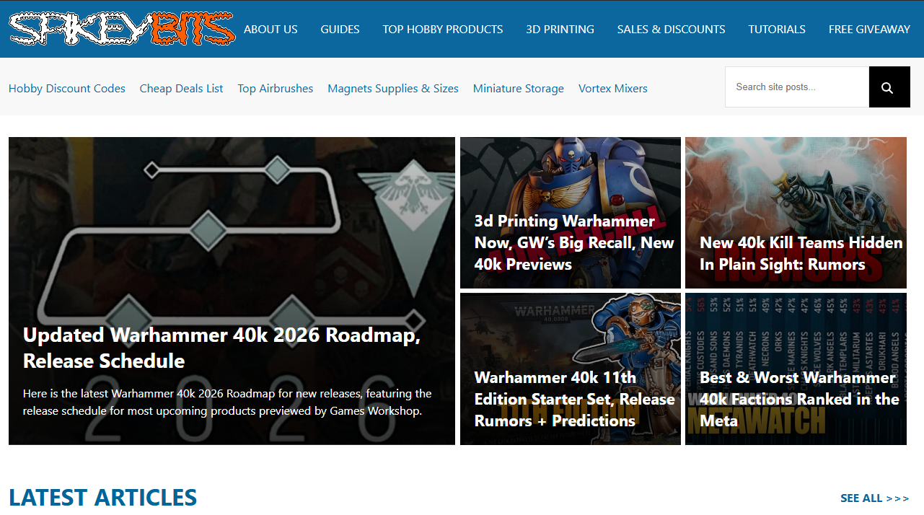This screenshot has height=515, width=924.
Task: Open Magnets Supplies & Sizes link
Action: (x=392, y=89)
